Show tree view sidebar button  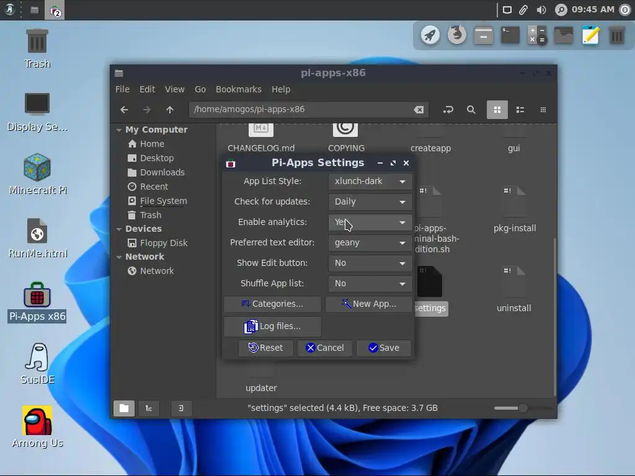pos(149,408)
